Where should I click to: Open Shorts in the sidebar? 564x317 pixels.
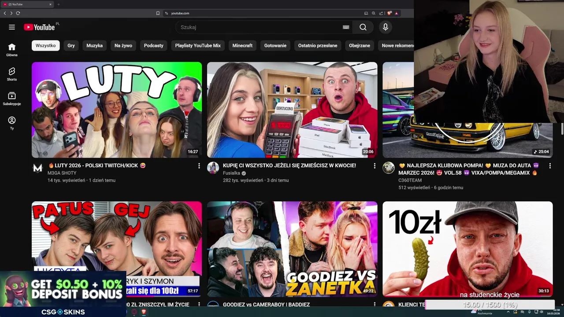[x=12, y=74]
